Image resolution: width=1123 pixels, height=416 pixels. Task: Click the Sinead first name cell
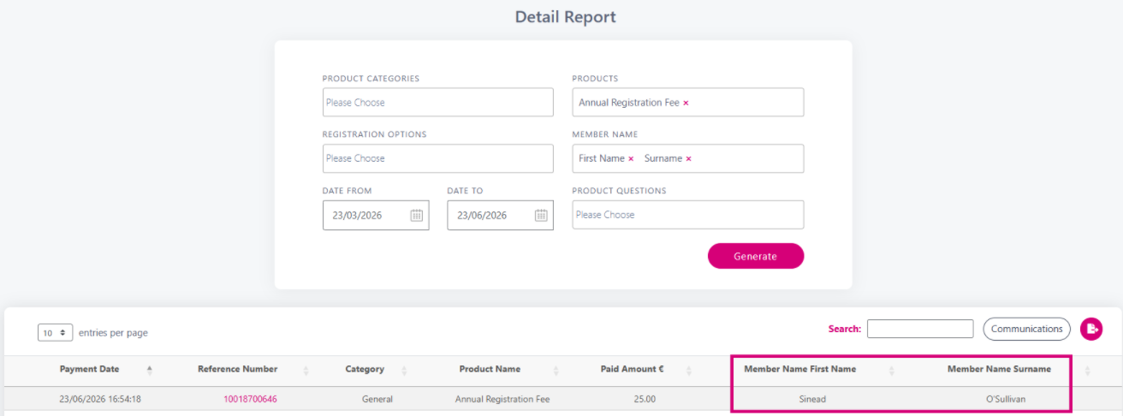coord(811,399)
